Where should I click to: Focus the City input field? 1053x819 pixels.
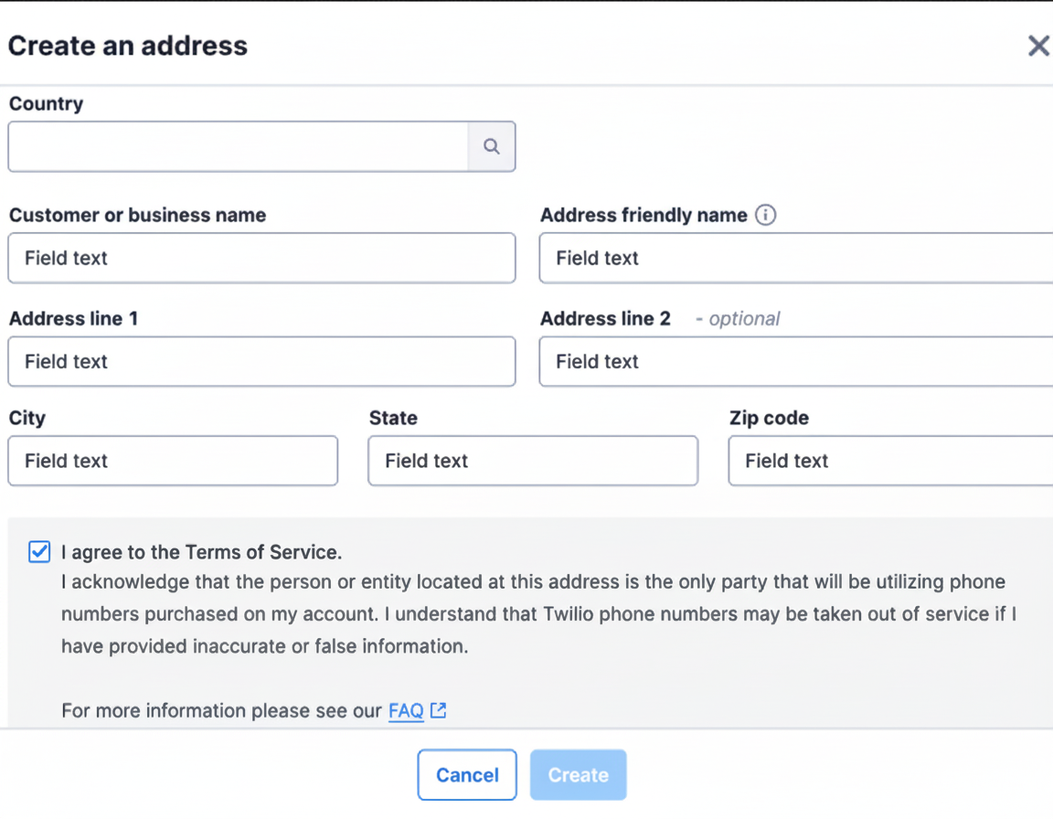click(x=173, y=461)
